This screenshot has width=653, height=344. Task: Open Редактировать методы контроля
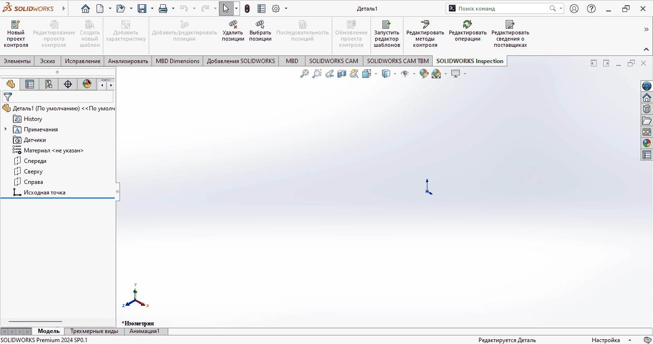tap(425, 34)
